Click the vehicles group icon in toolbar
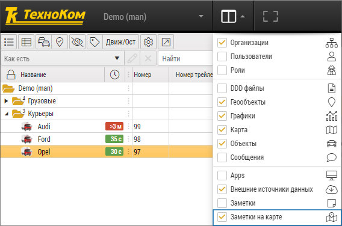 (x=43, y=42)
